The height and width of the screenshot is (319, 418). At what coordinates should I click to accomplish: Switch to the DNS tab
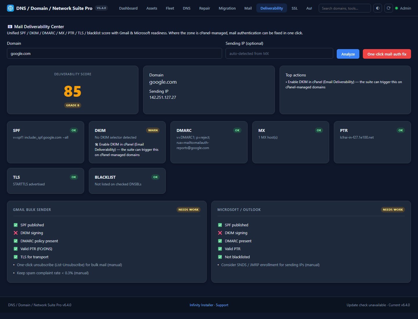point(187,8)
